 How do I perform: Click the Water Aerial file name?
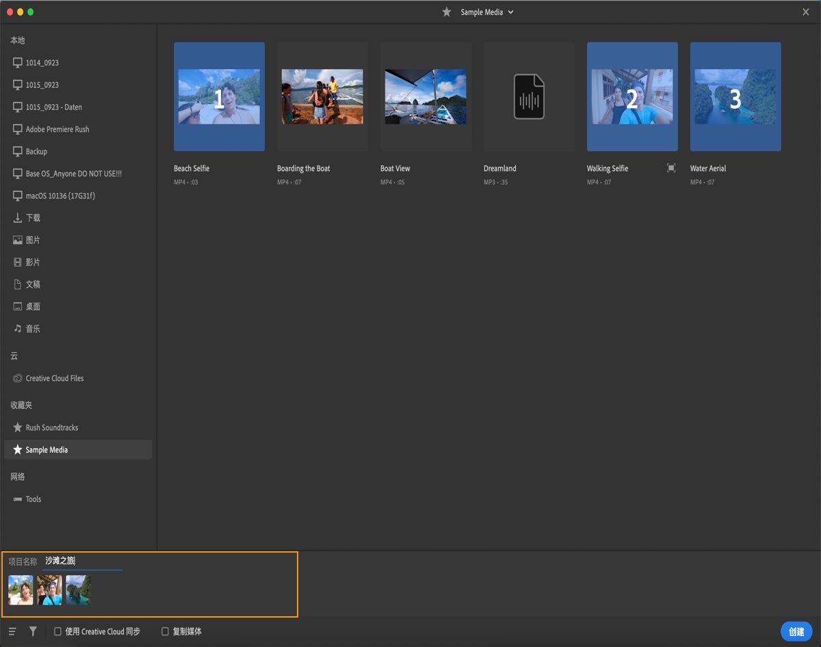(x=708, y=168)
